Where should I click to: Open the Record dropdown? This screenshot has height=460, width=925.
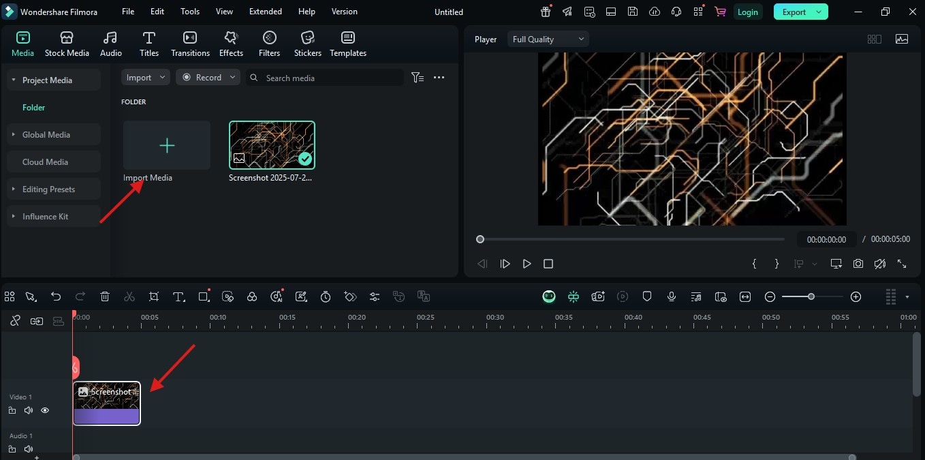(208, 78)
